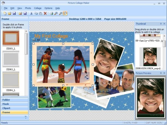Expand sidebar options with double chevron
This screenshot has width=167, height=125.
coord(26,117)
